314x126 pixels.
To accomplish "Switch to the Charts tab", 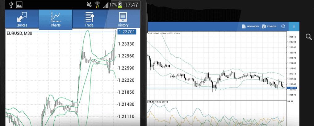I will (x=56, y=19).
